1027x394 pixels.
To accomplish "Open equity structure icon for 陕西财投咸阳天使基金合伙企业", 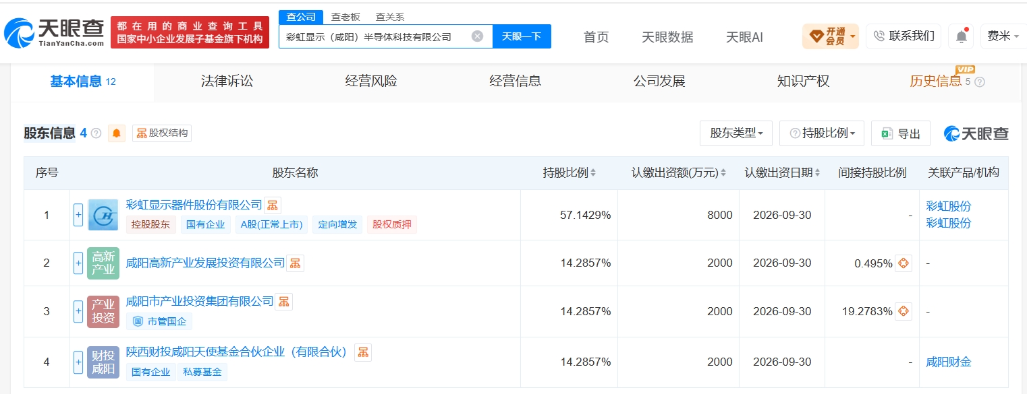I will pos(363,352).
